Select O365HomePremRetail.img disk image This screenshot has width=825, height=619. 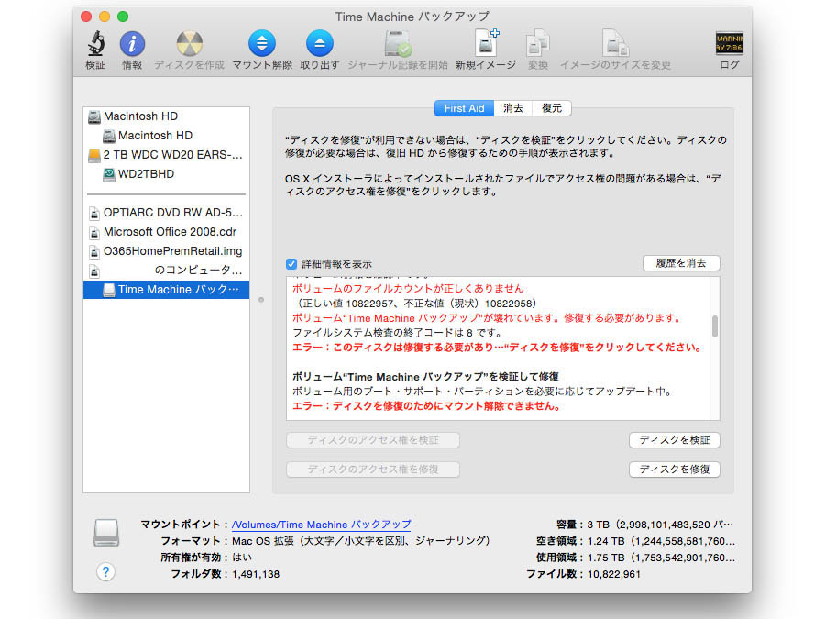pos(166,251)
